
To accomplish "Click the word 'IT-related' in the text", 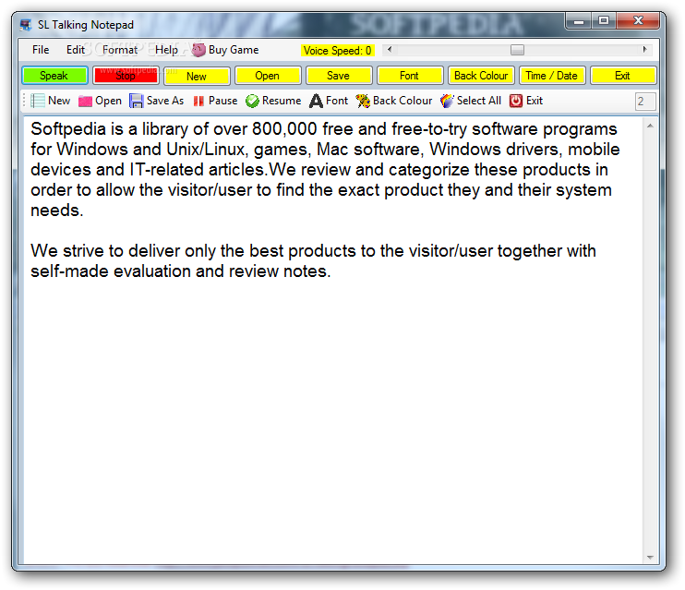I will pyautogui.click(x=166, y=170).
